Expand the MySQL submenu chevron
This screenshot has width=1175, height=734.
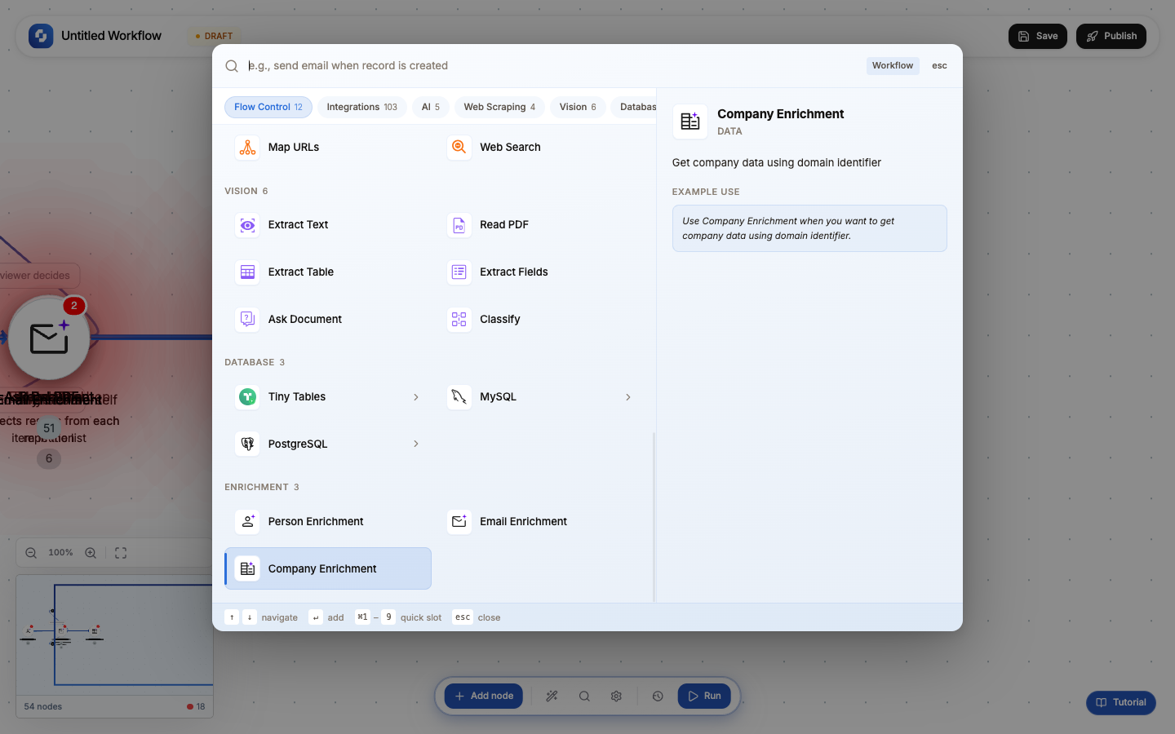pos(628,397)
